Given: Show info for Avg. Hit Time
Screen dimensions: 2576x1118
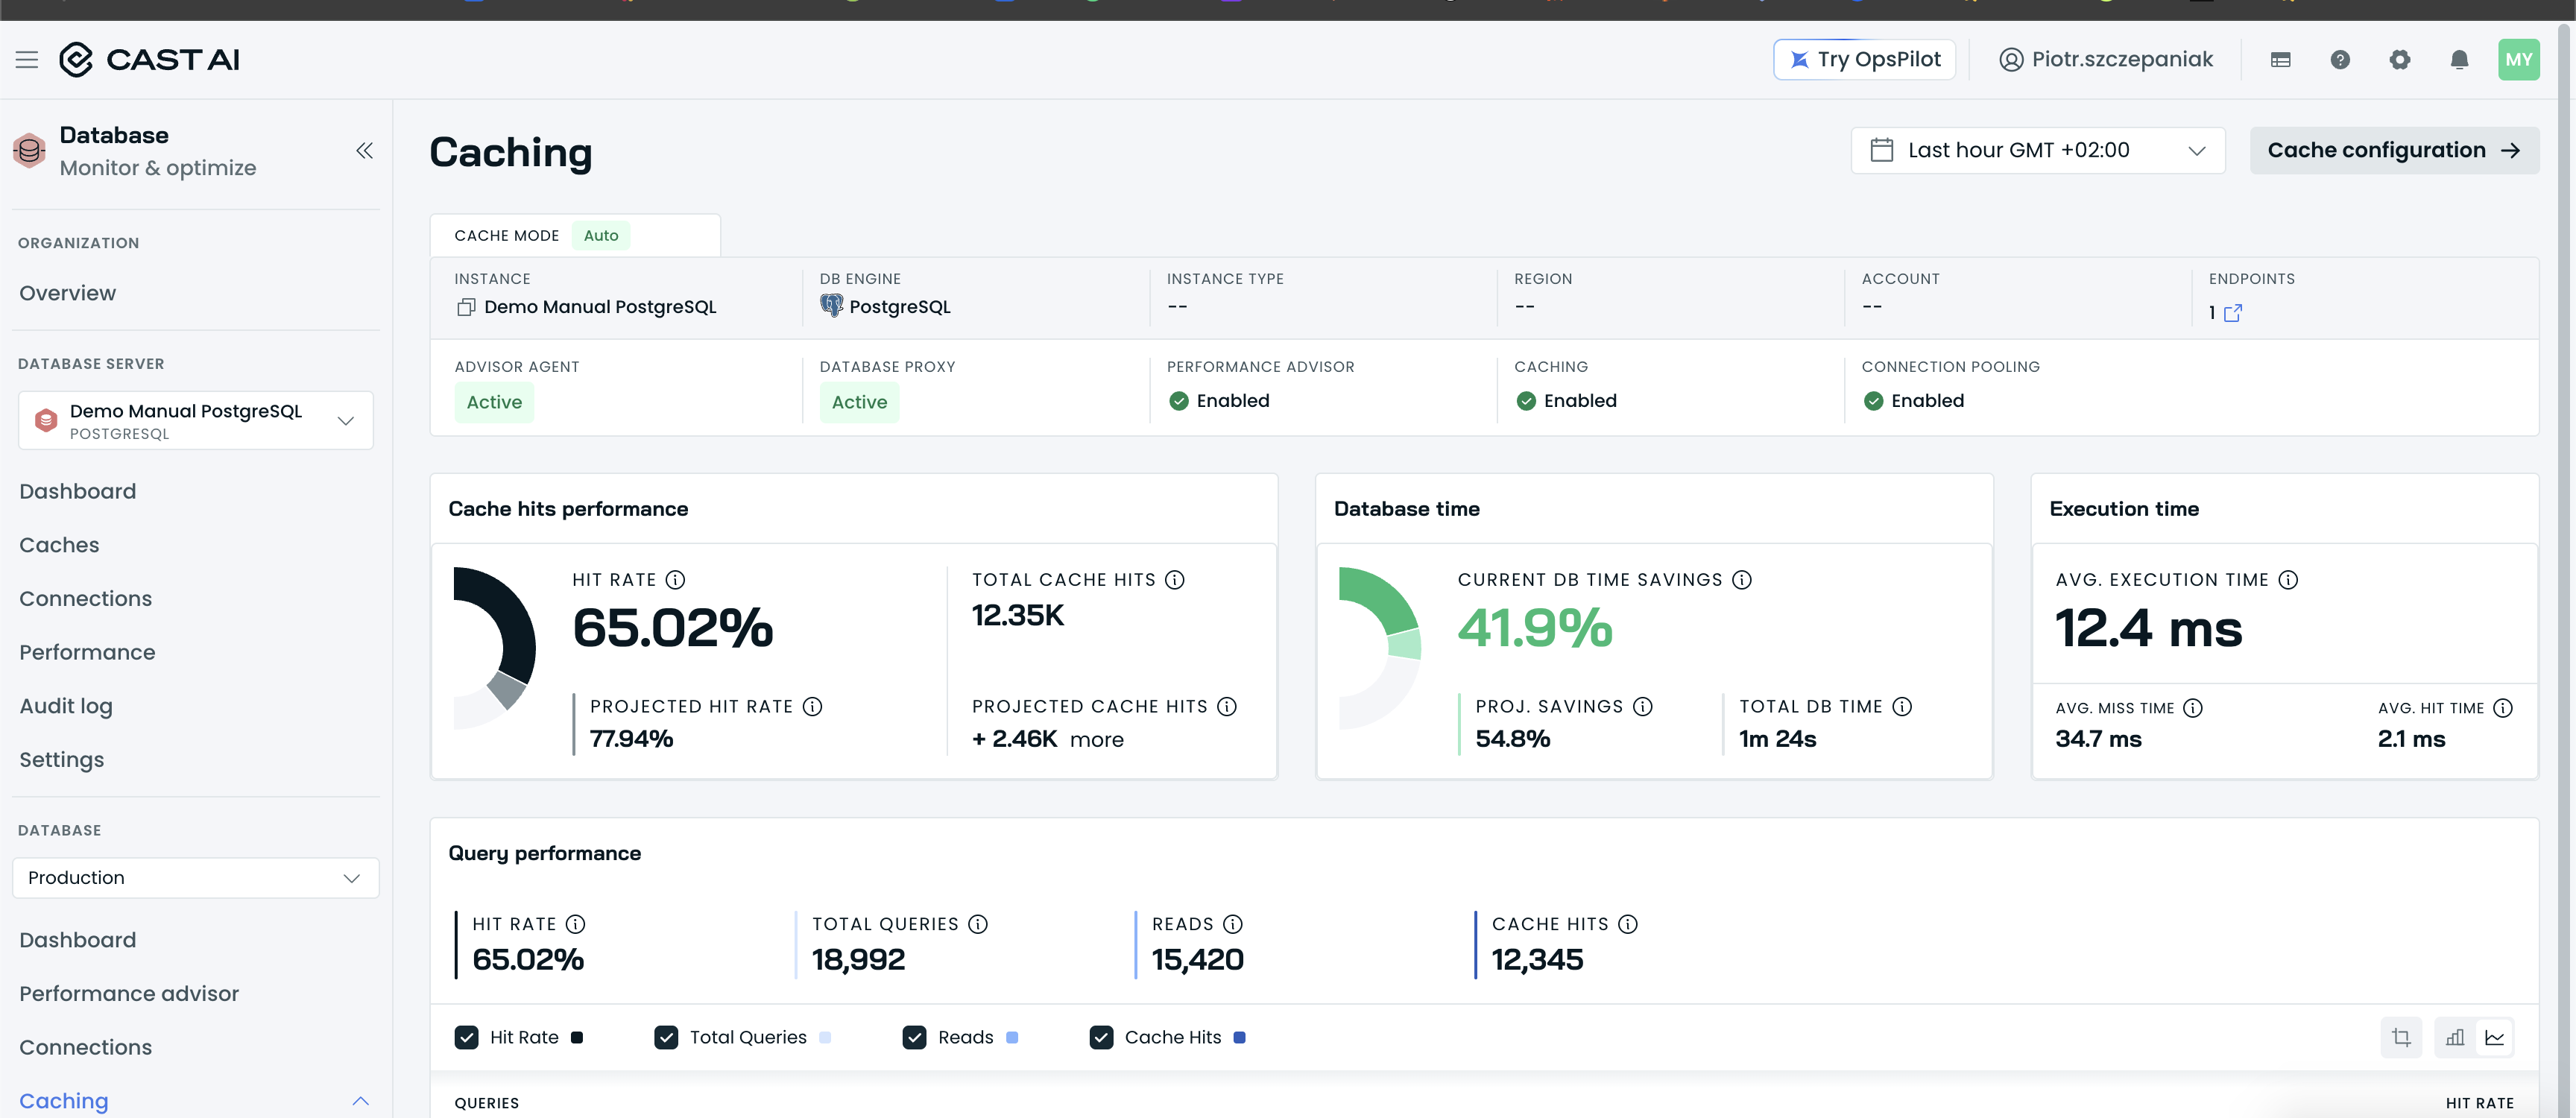Looking at the screenshot, I should 2503,708.
